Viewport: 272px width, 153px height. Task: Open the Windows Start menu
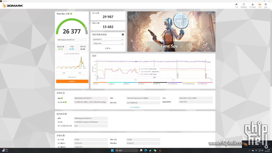pyautogui.click(x=112, y=151)
